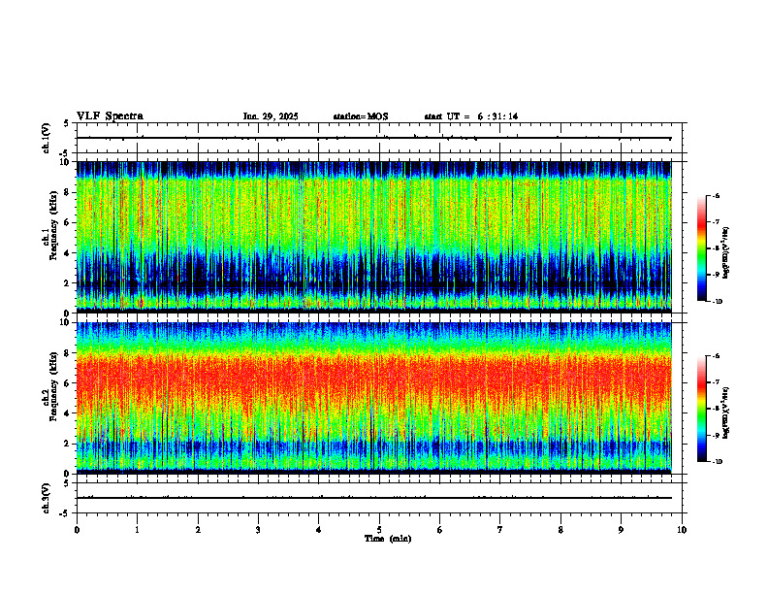
Task: Click the time axis tick label "7"
Action: click(x=500, y=530)
